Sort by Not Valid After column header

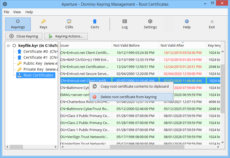pyautogui.click(x=182, y=46)
